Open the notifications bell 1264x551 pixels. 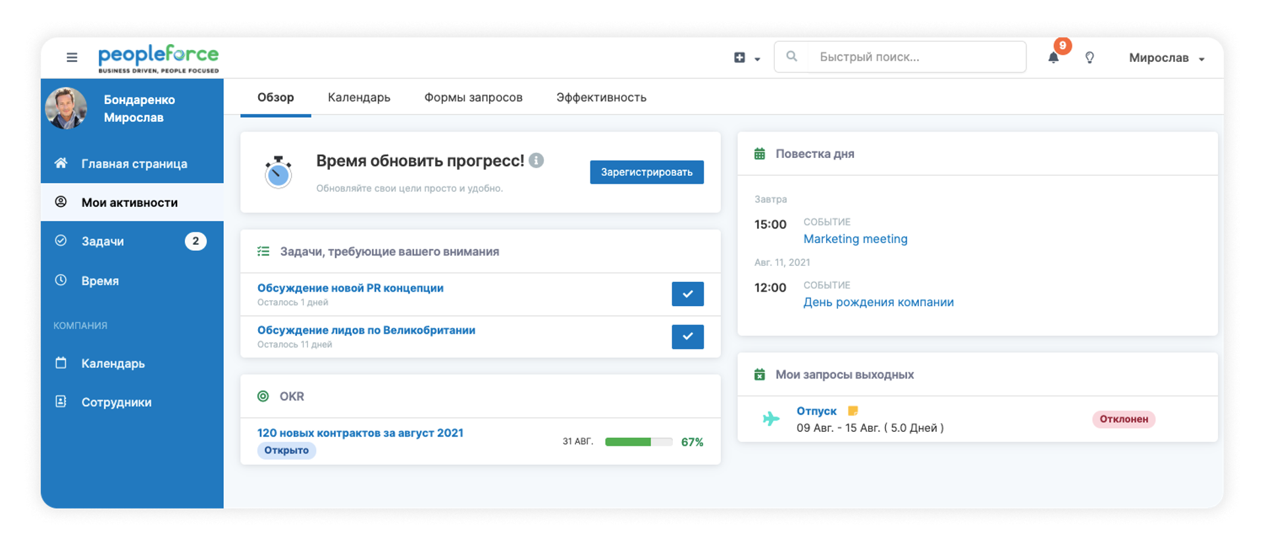(x=1053, y=57)
